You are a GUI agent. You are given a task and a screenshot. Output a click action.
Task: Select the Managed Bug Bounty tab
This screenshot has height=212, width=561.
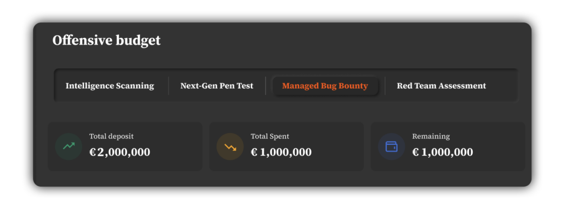[325, 86]
